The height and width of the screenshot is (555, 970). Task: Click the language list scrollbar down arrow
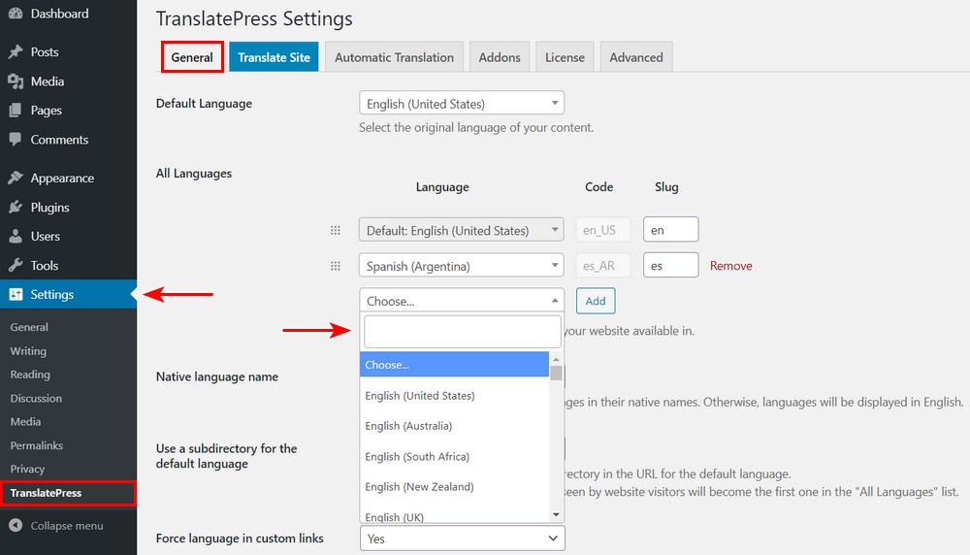556,515
